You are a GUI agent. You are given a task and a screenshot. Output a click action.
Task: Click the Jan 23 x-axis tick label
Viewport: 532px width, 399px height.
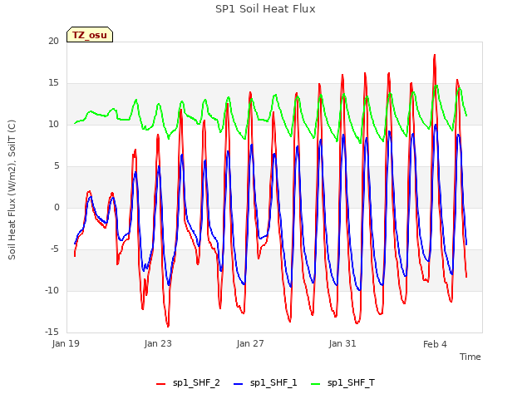(158, 343)
